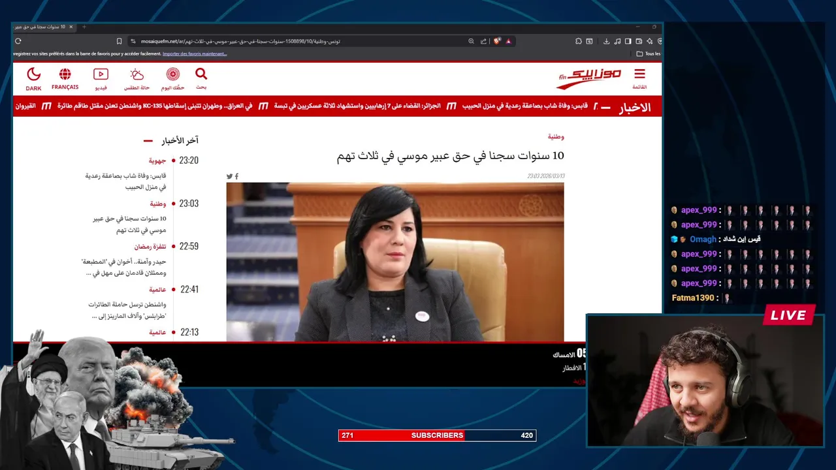Screen dimensions: 836x470
Task: Click the 22:59 timestamp in news list
Action: [189, 247]
